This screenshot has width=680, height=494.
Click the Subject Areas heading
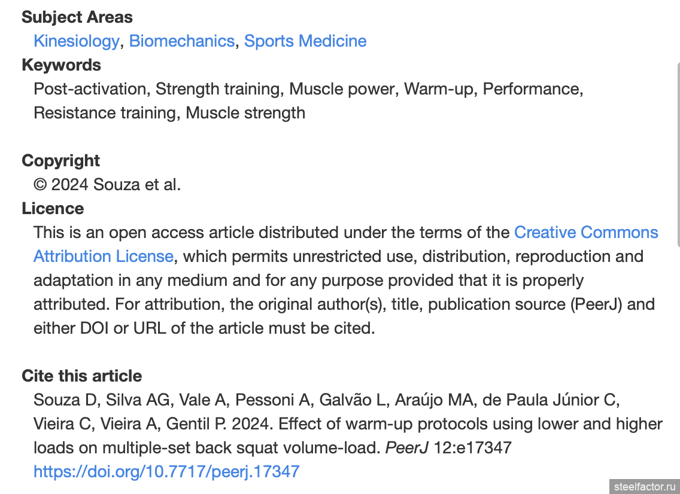[x=77, y=17]
